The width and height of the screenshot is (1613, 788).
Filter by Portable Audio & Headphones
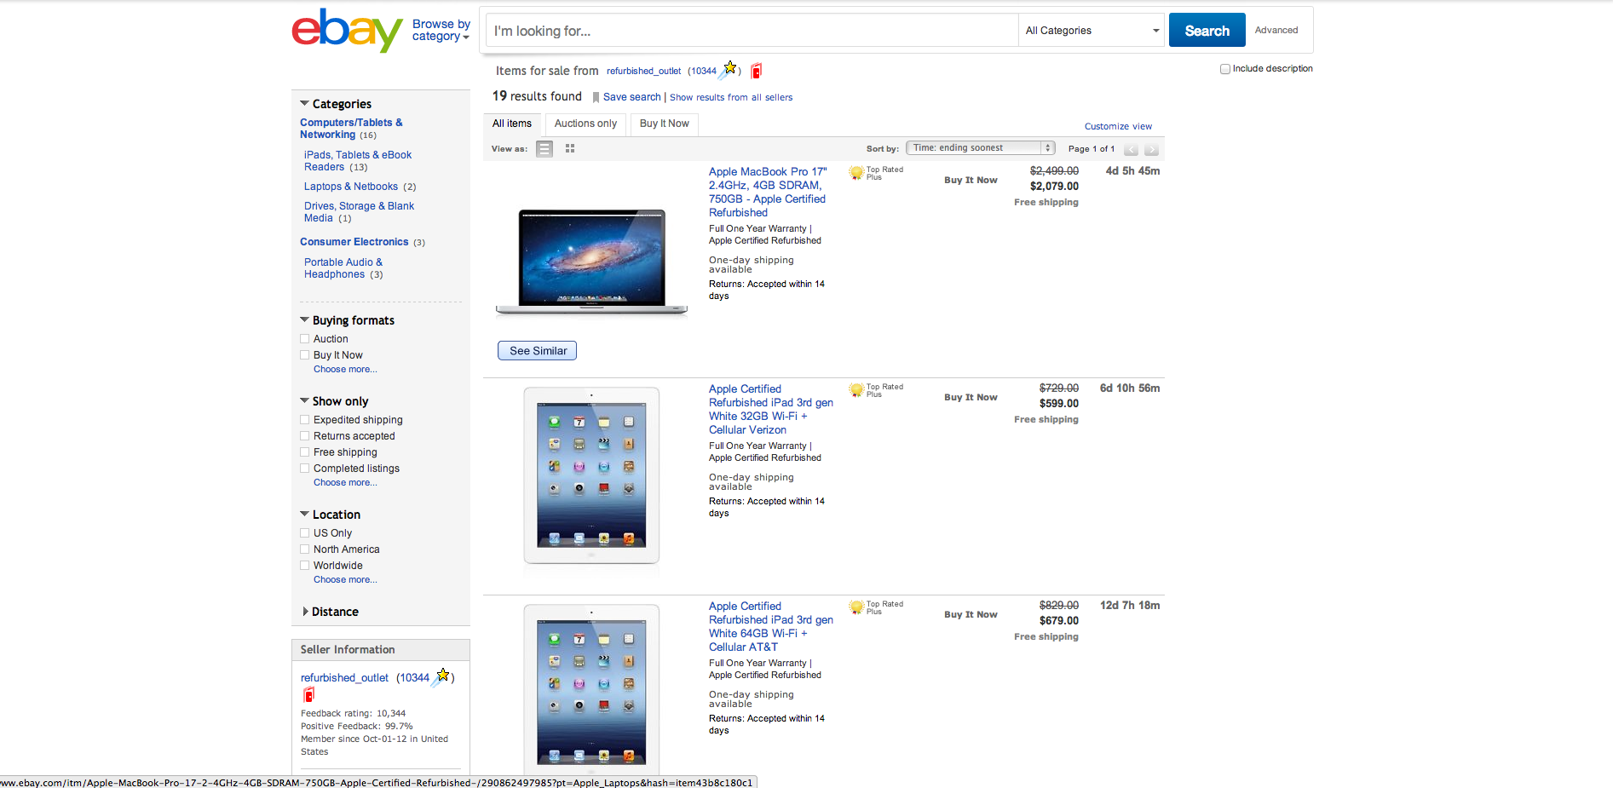[343, 268]
